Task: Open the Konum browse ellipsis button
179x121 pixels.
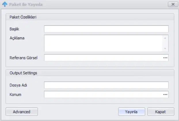Action: point(165,94)
